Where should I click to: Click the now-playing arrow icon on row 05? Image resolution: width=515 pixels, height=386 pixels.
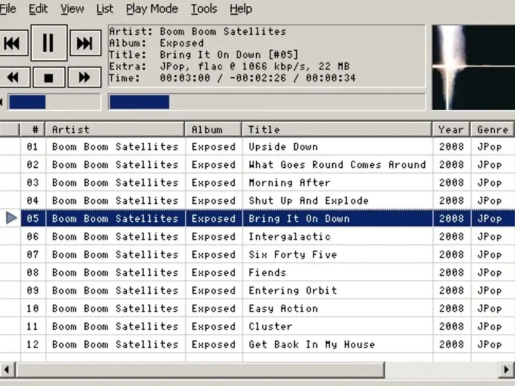tap(11, 218)
